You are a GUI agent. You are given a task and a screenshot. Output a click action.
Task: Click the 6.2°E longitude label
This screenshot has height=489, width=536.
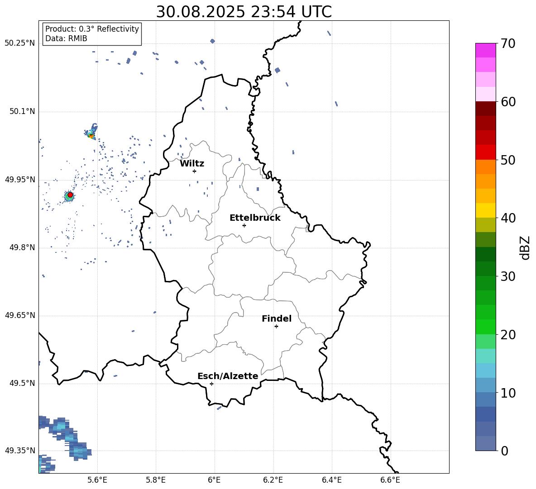[x=273, y=480]
